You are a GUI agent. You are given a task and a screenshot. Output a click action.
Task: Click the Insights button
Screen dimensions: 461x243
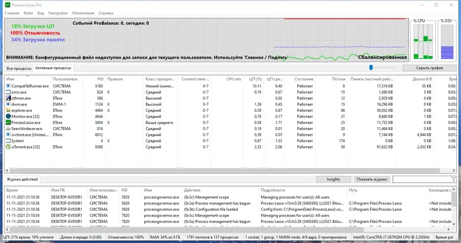334,179
